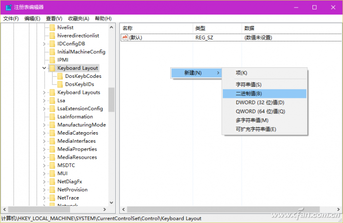Screen dimensions: 343x223
Task: Click the Lsa folder icon
Action: [x=52, y=100]
